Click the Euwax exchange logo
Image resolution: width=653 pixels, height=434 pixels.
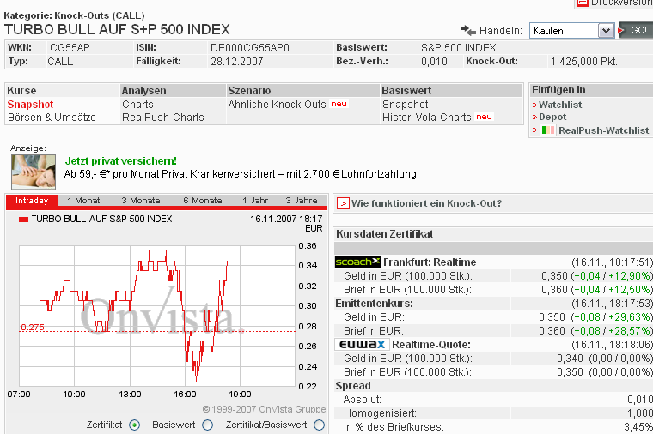pyautogui.click(x=363, y=345)
